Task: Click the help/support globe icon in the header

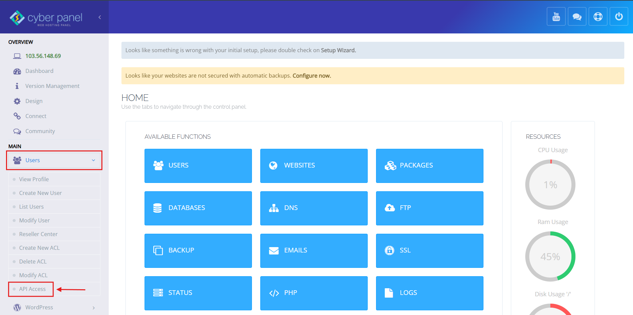Action: (x=598, y=16)
